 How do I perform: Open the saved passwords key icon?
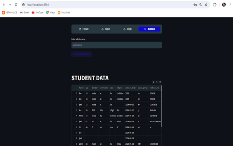[x=195, y=5]
